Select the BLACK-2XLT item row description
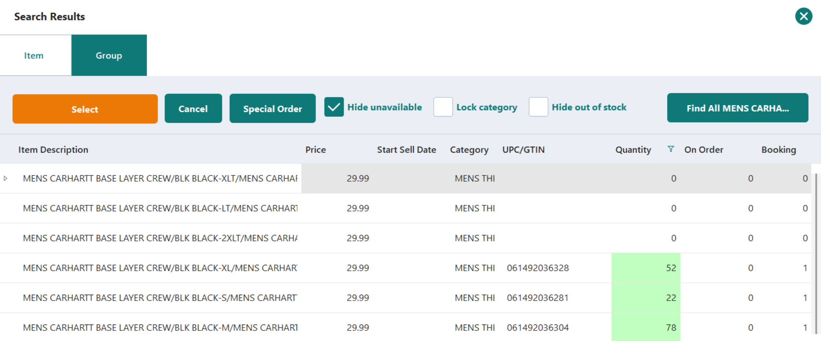This screenshot has height=341, width=821. click(160, 238)
